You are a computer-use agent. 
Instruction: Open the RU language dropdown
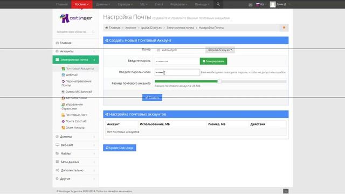261,4
